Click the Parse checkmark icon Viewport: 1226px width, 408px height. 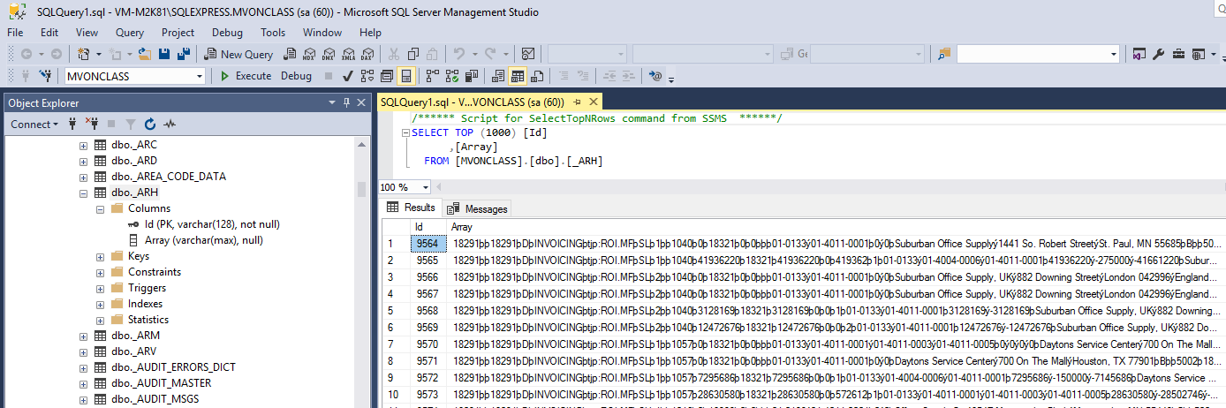(349, 76)
